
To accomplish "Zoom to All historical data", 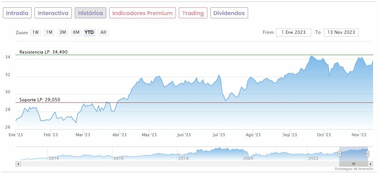I will tap(103, 32).
